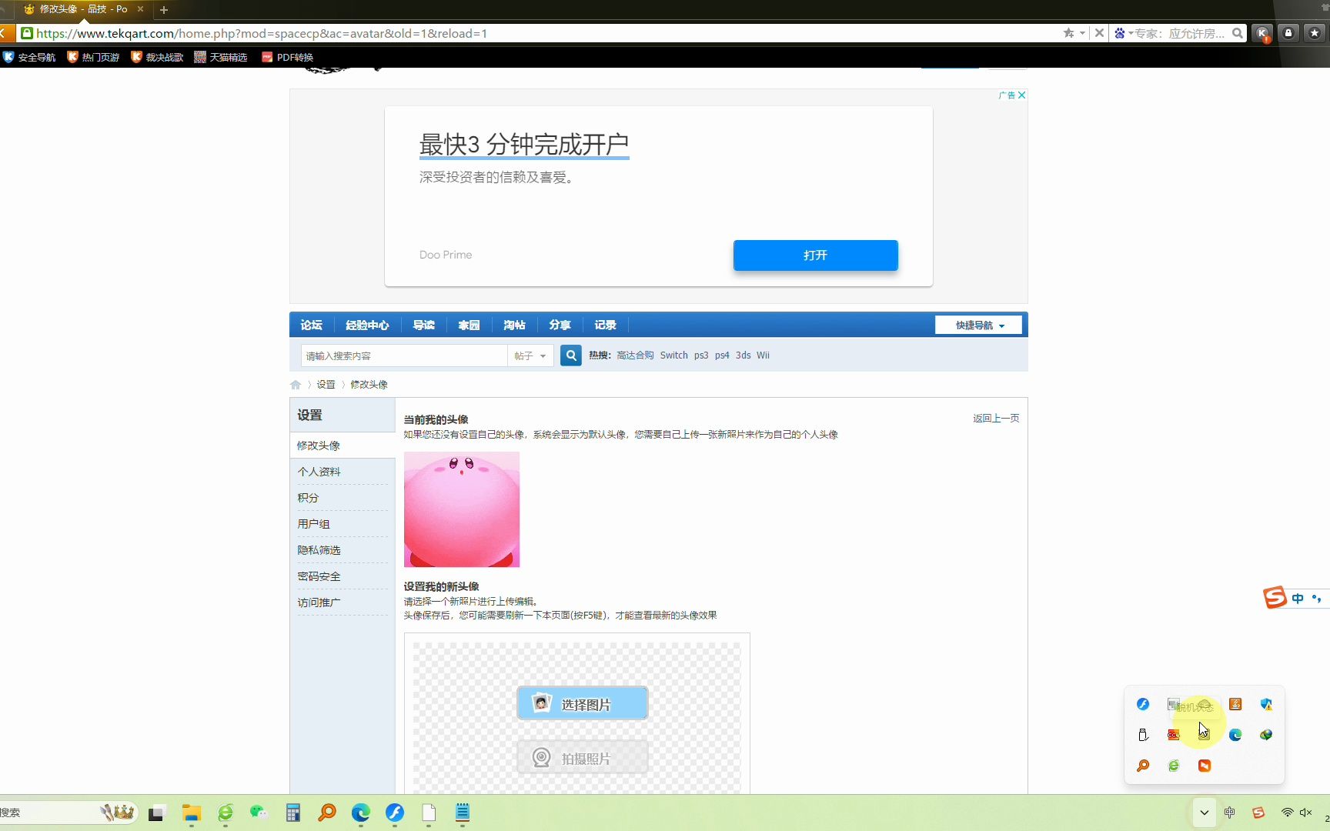Click the USB safely remove hardware icon
This screenshot has width=1330, height=831.
tap(1143, 735)
